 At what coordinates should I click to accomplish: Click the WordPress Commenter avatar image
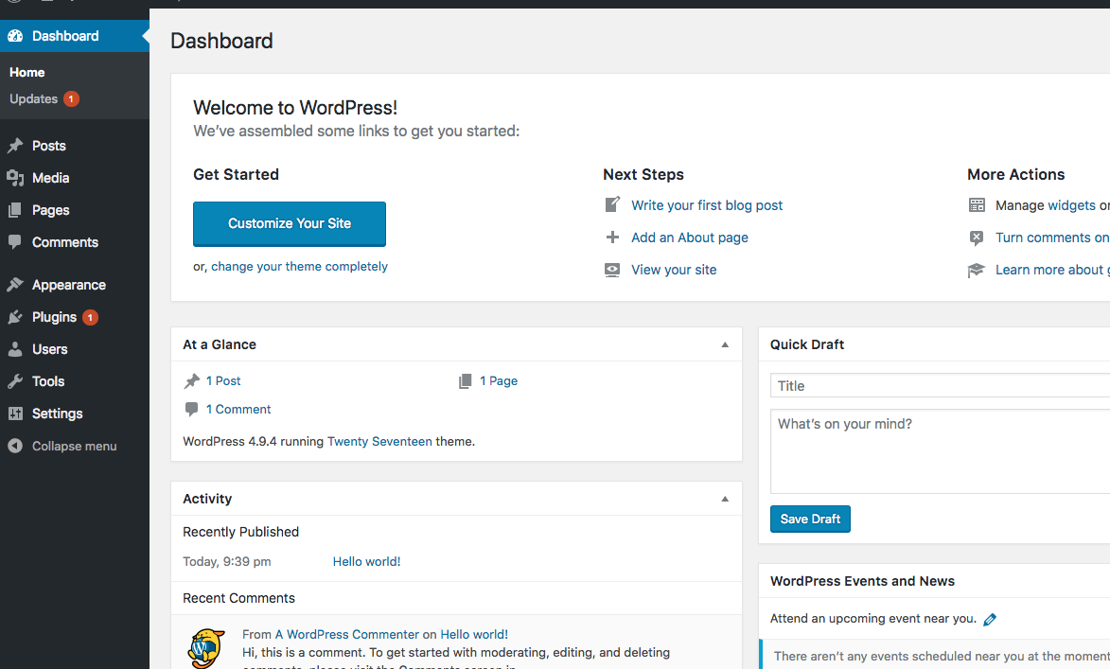coord(206,648)
